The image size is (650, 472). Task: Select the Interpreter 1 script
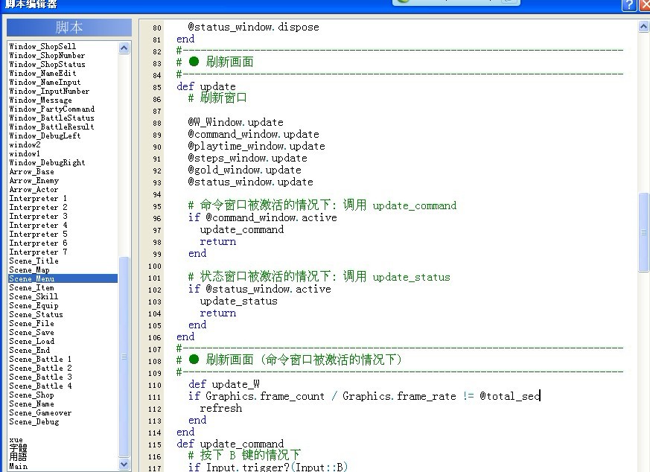pyautogui.click(x=38, y=199)
